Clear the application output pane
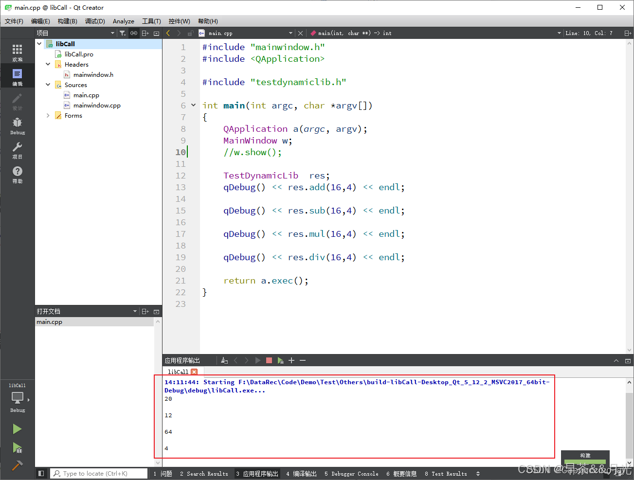Viewport: 634px width, 480px height. coord(224,360)
